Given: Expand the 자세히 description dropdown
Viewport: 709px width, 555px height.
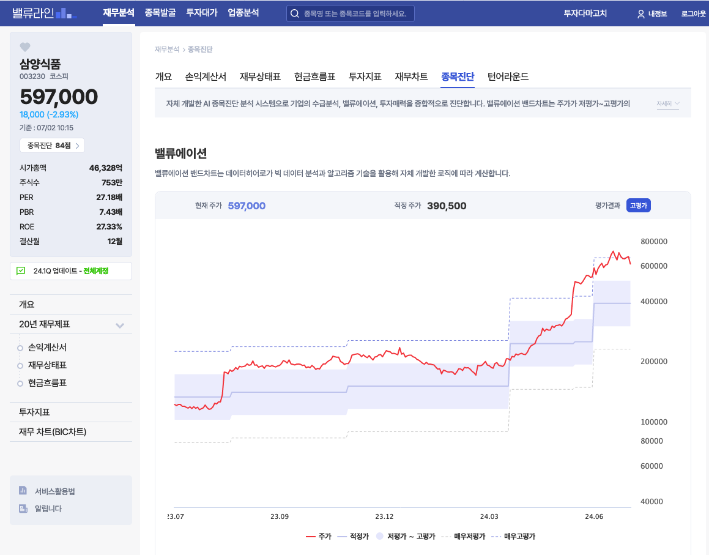Looking at the screenshot, I should pyautogui.click(x=668, y=103).
